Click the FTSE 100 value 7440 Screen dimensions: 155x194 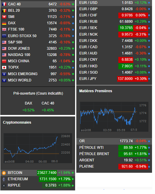tap(53, 29)
